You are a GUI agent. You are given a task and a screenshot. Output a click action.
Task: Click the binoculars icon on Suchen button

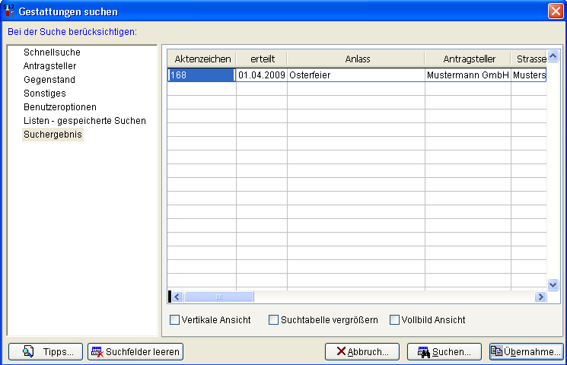pos(424,351)
